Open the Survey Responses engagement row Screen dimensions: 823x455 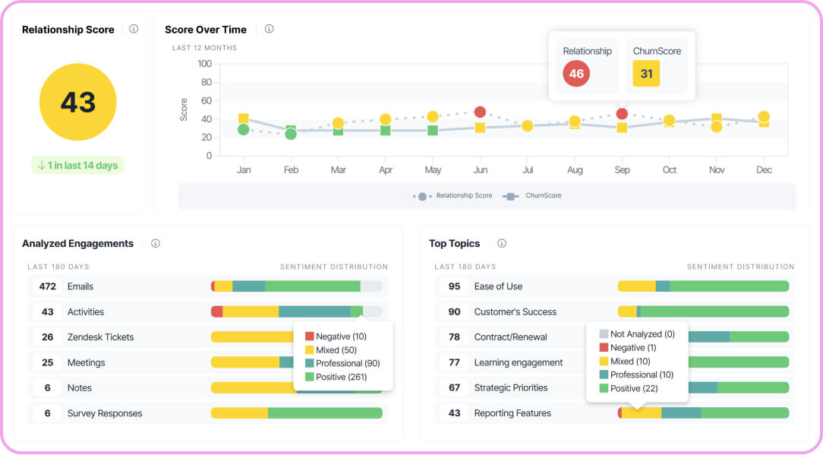[x=208, y=413]
